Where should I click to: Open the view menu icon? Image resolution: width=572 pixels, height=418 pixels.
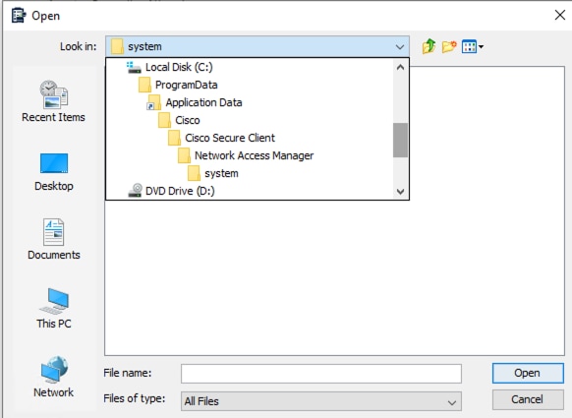click(472, 46)
